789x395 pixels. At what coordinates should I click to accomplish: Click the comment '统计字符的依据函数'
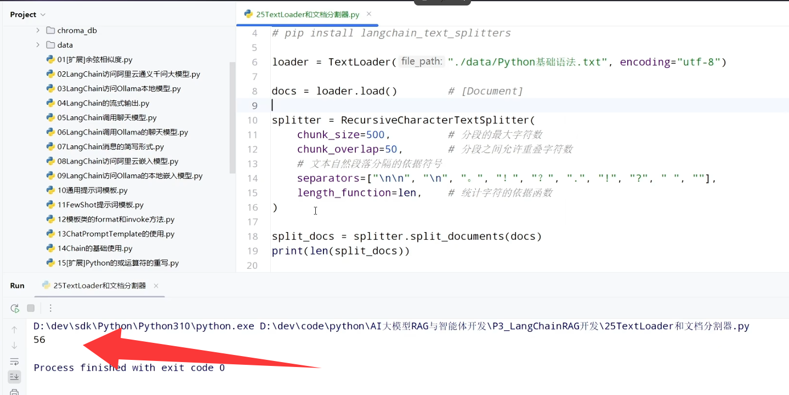[500, 193]
